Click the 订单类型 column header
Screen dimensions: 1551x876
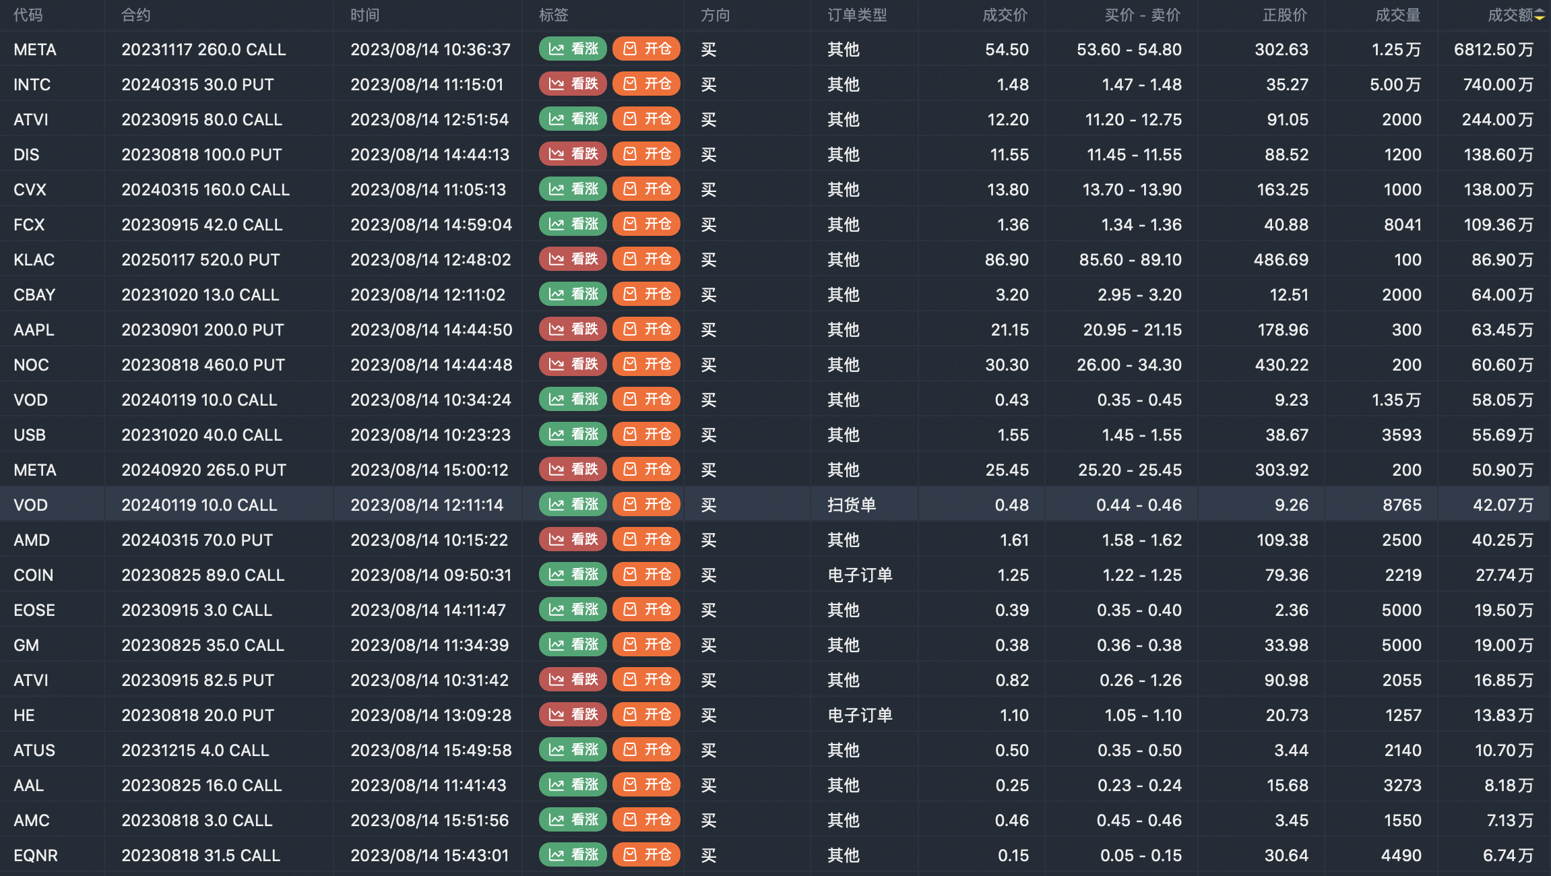click(x=856, y=15)
